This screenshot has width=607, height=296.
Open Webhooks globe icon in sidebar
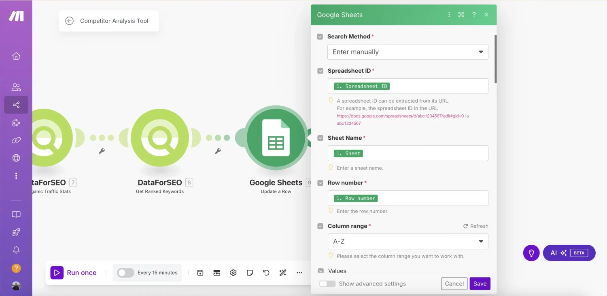pyautogui.click(x=16, y=158)
